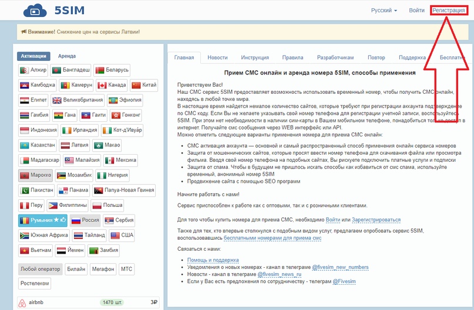Screen dimensions: 474x310
Task: Click the 5SIM cloud logo icon
Action: [x=39, y=11]
